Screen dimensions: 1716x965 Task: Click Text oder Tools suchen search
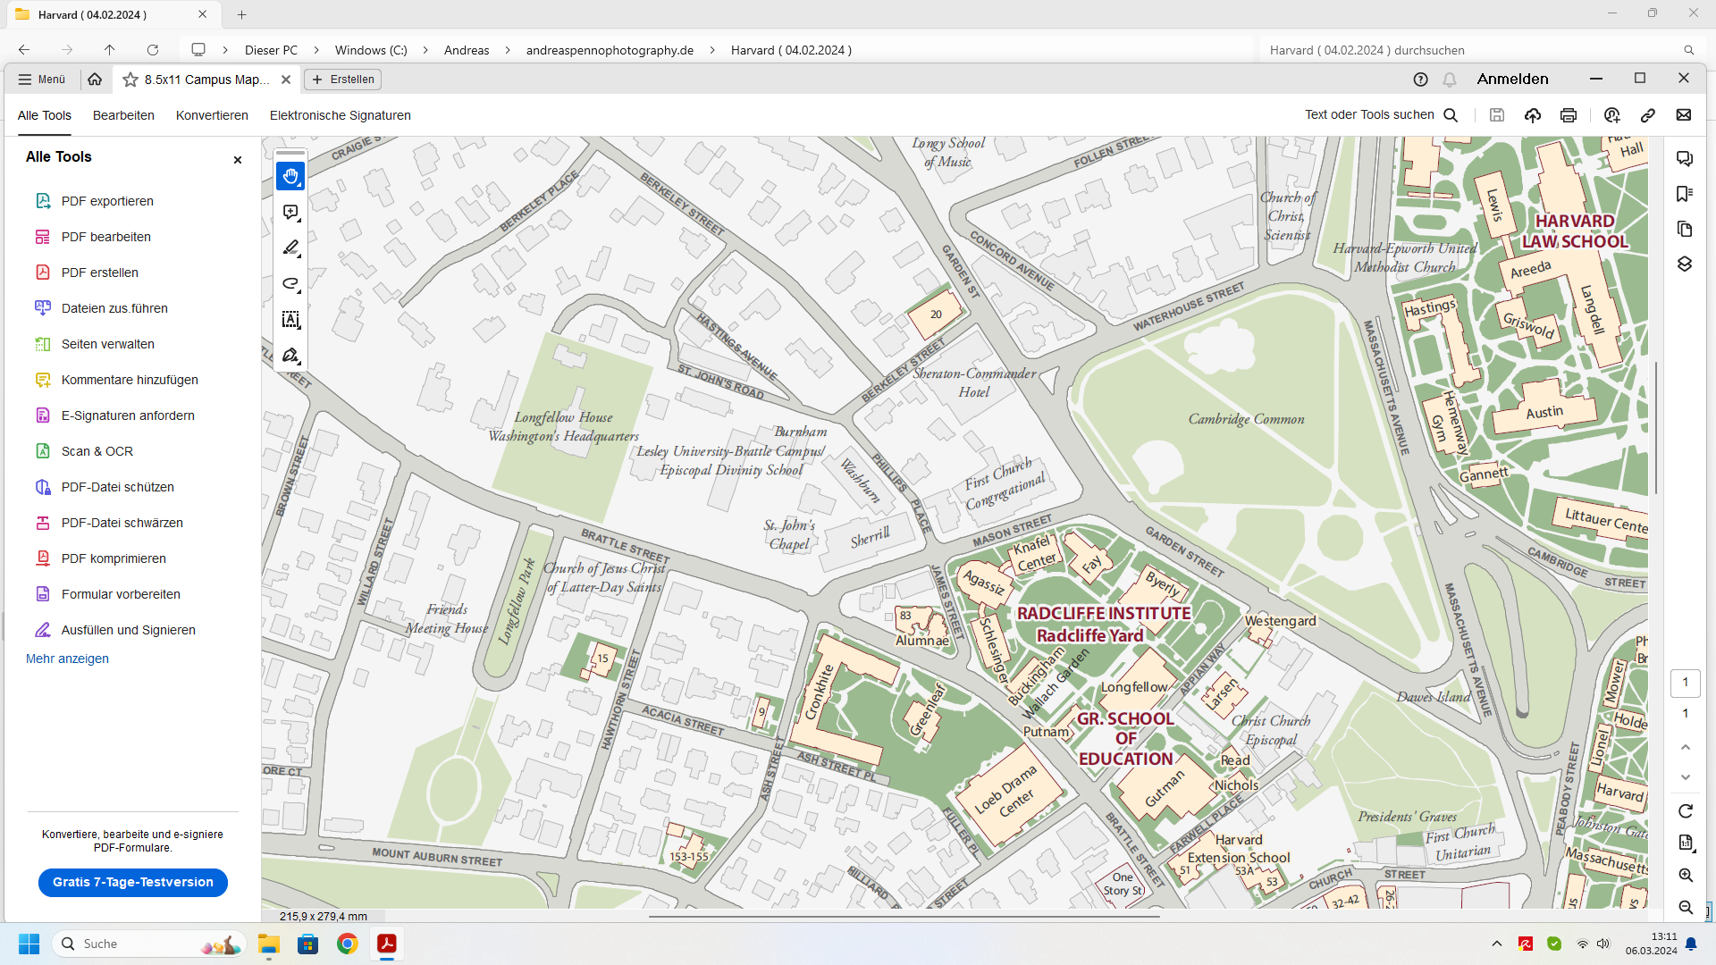point(1381,115)
